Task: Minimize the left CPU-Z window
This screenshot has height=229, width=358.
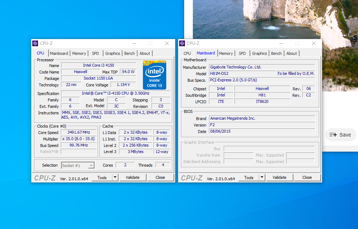Action: coord(134,43)
